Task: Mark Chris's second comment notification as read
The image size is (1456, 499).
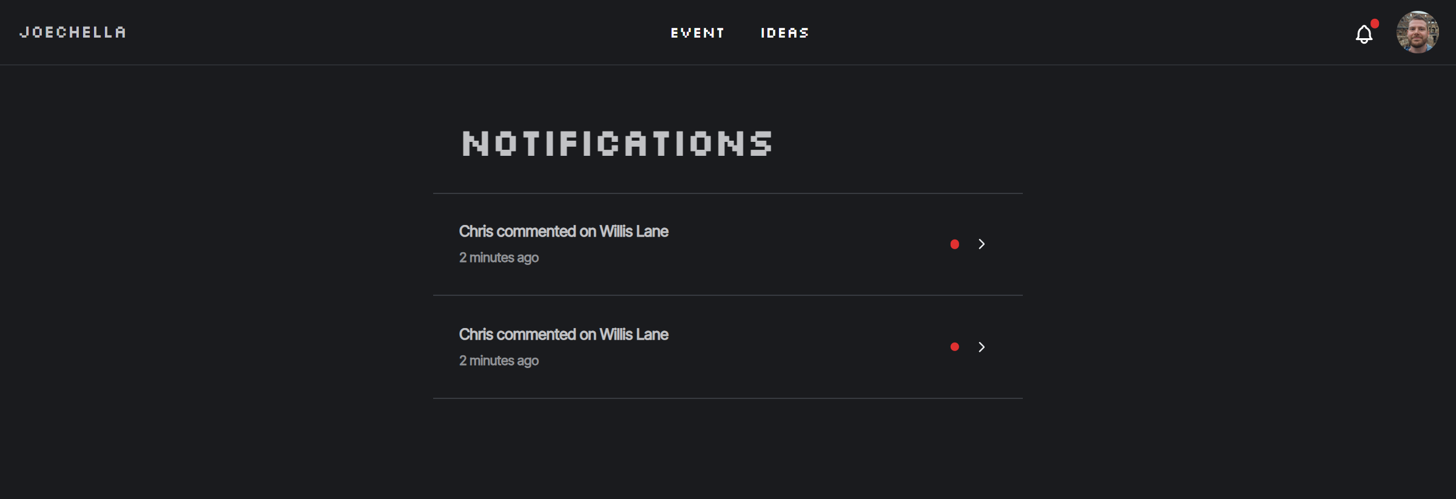Action: point(955,347)
